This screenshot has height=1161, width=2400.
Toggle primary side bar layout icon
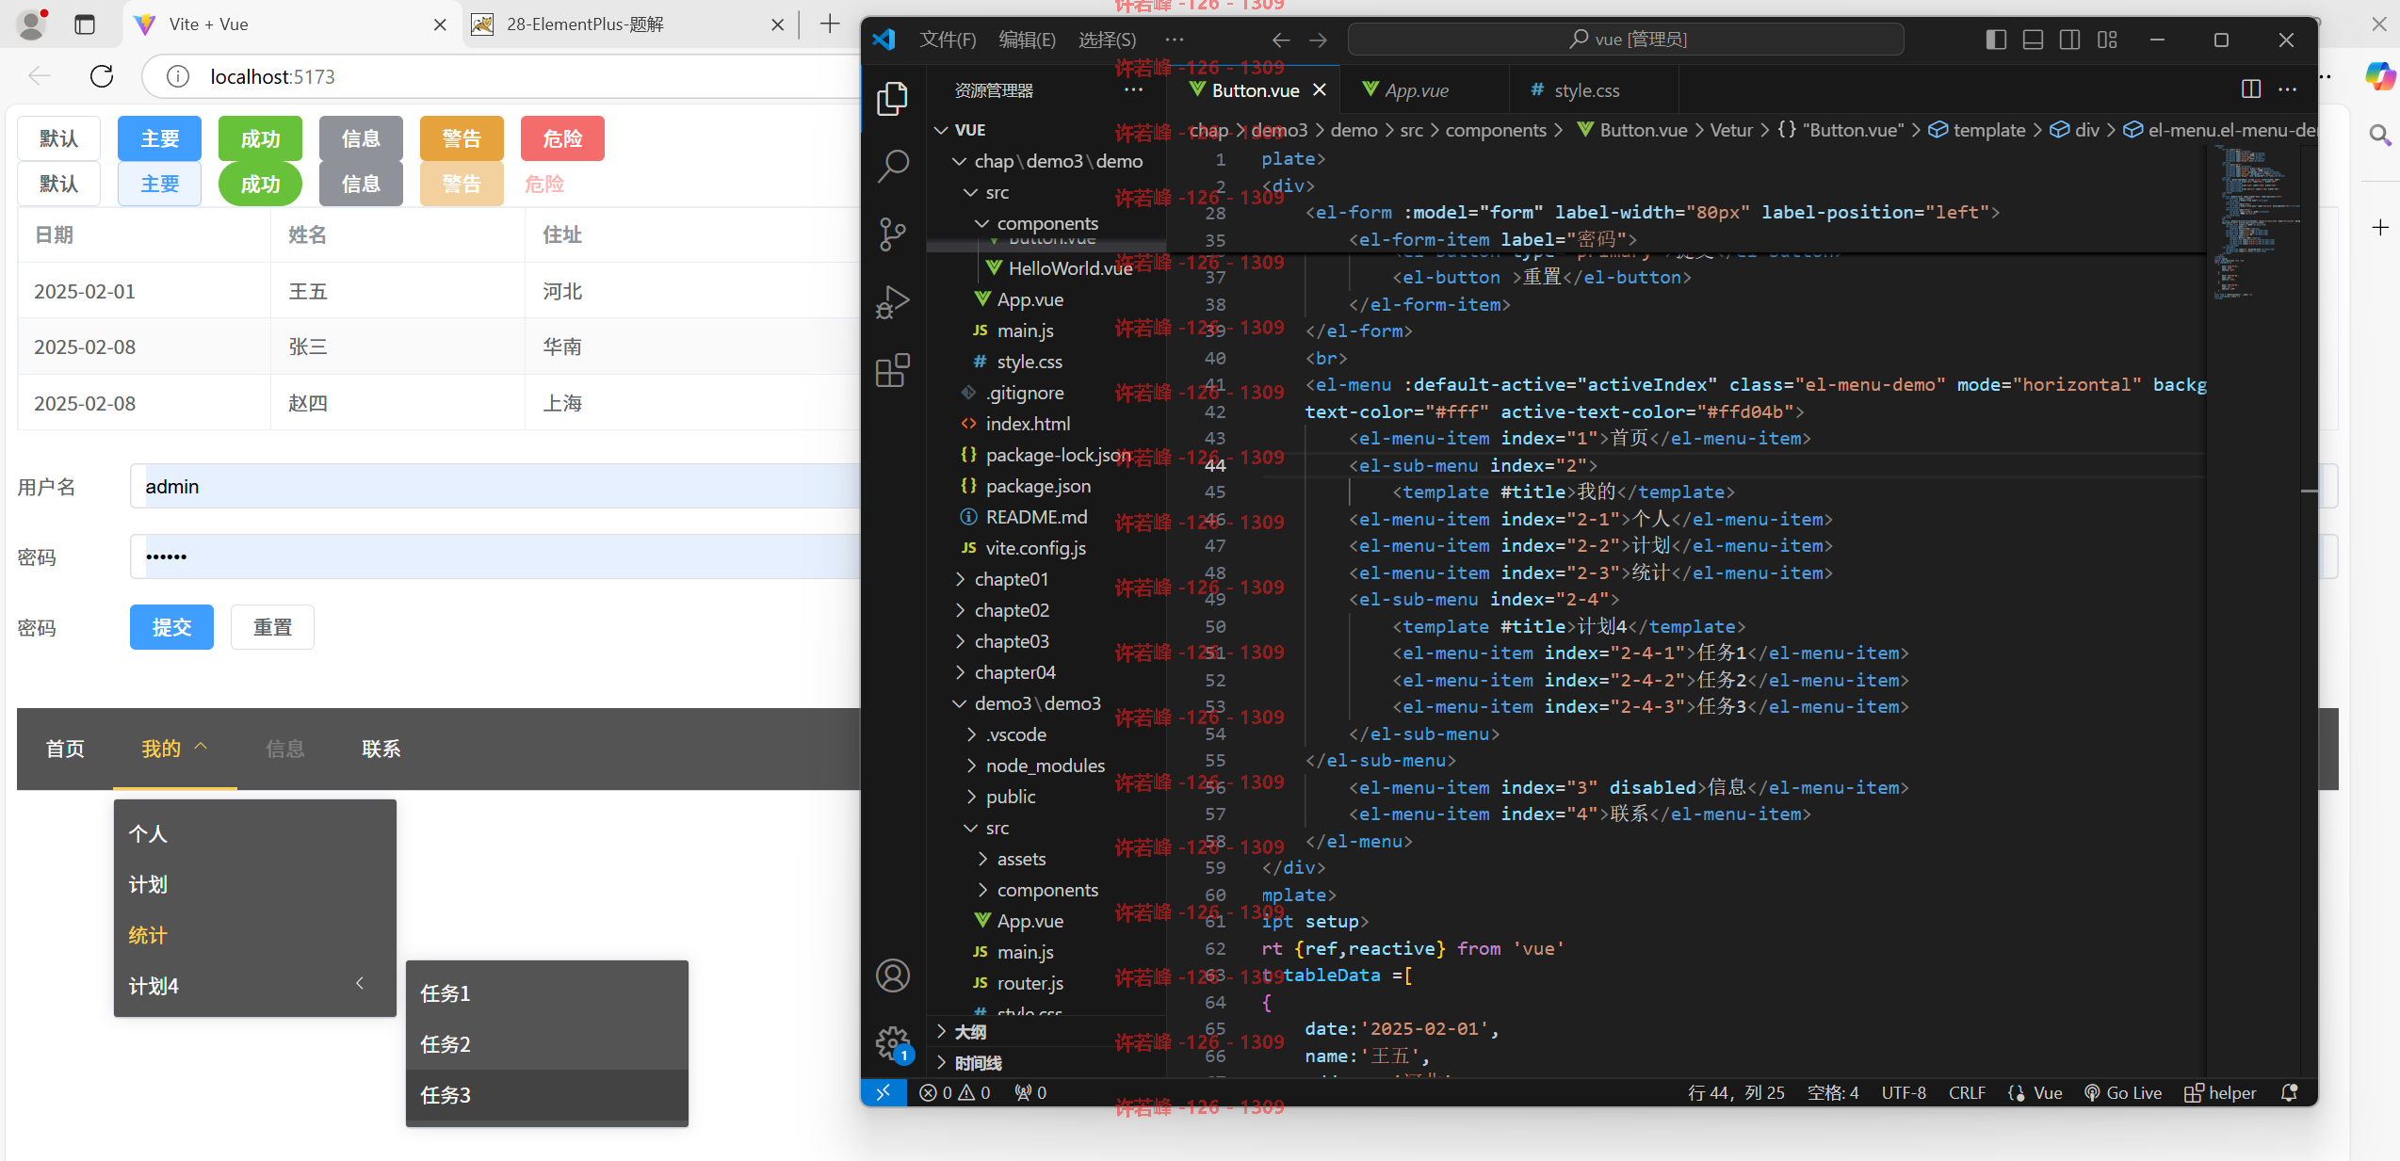click(x=1996, y=40)
